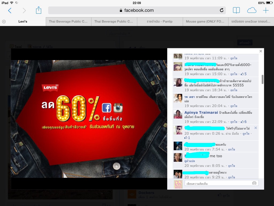Switch to second Thai Beverage Public tab
Image resolution: width=274 pixels, height=206 pixels.
tap(114, 21)
